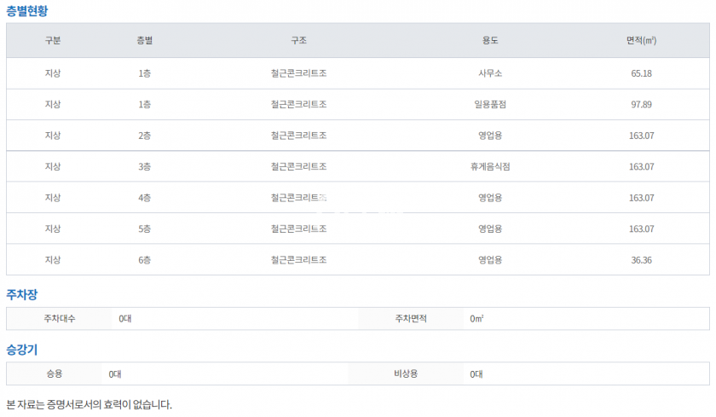Select the 6층 floor cell
Screen dimensions: 716x417
[144, 260]
